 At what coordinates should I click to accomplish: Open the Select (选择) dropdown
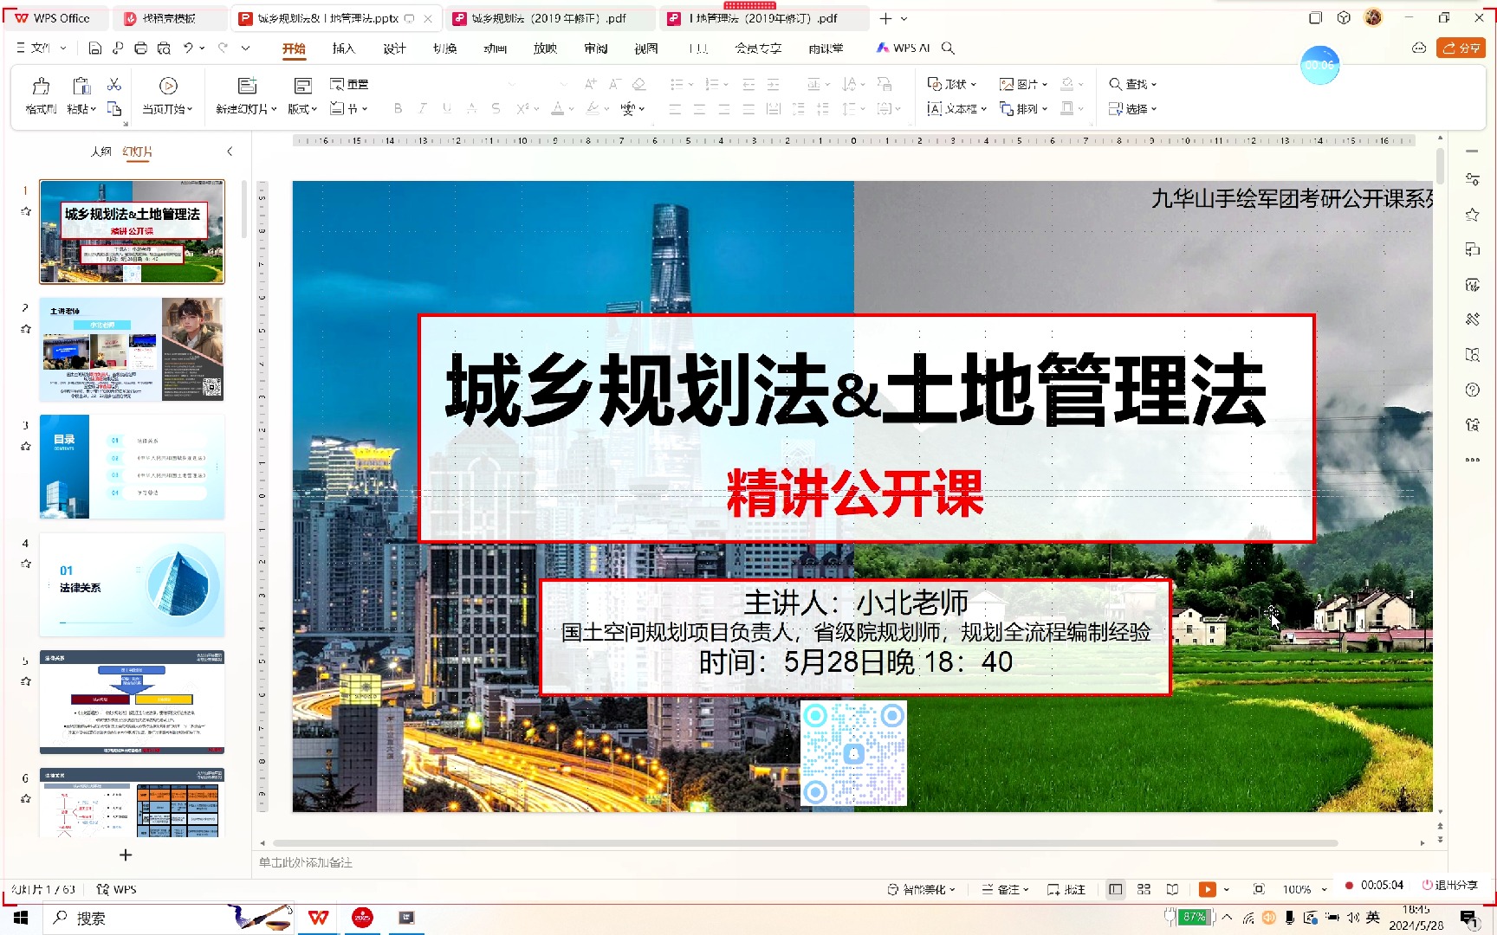[1133, 108]
